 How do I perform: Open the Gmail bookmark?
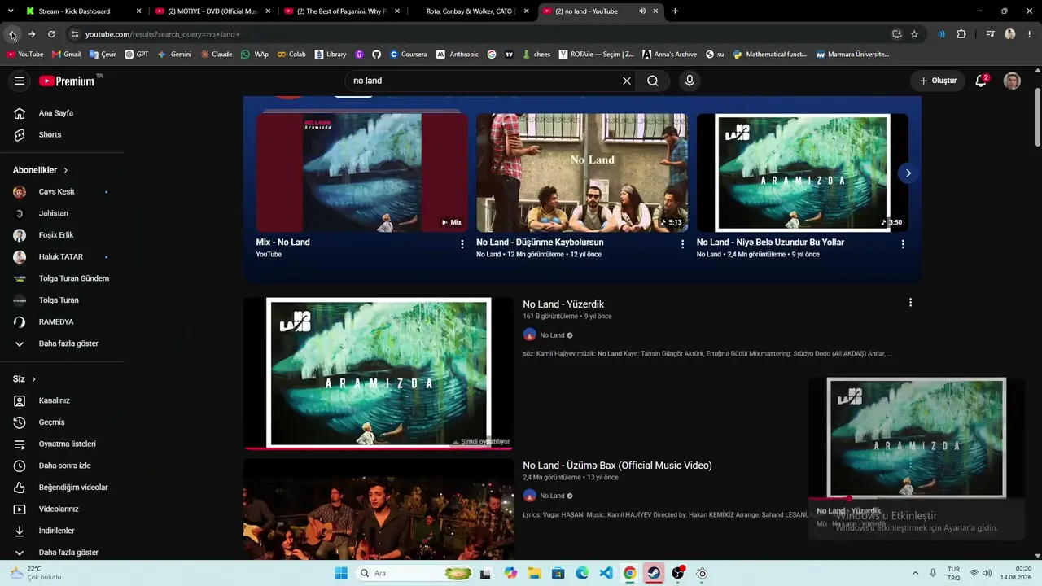click(x=66, y=55)
